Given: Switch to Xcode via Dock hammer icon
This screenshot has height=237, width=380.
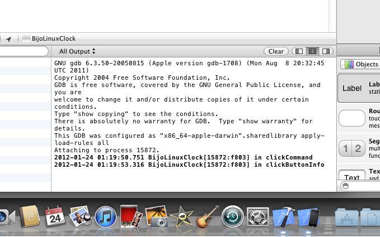Looking at the screenshot, I should click(x=283, y=216).
